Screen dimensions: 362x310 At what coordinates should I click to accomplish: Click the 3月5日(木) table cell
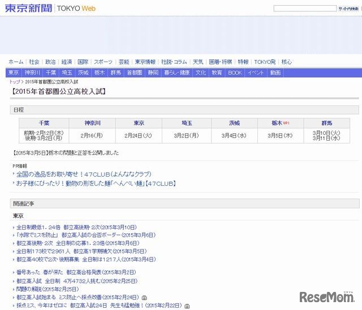point(281,136)
